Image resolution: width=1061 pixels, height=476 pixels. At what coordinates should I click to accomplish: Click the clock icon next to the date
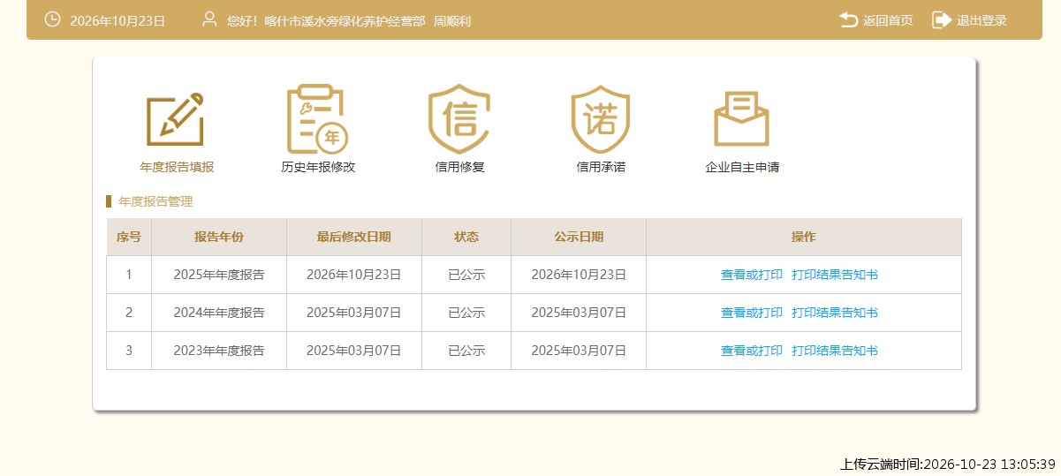pyautogui.click(x=52, y=19)
